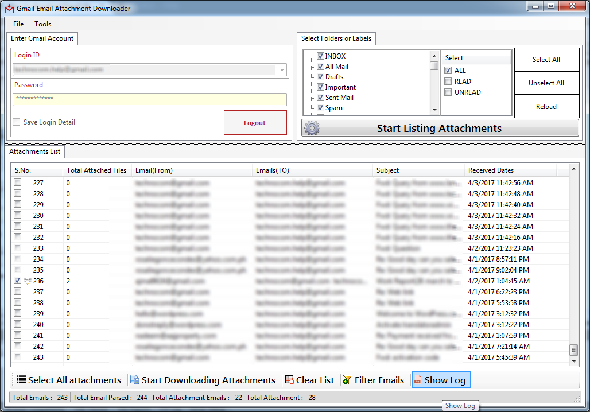Click the Show Log label

coord(445,380)
